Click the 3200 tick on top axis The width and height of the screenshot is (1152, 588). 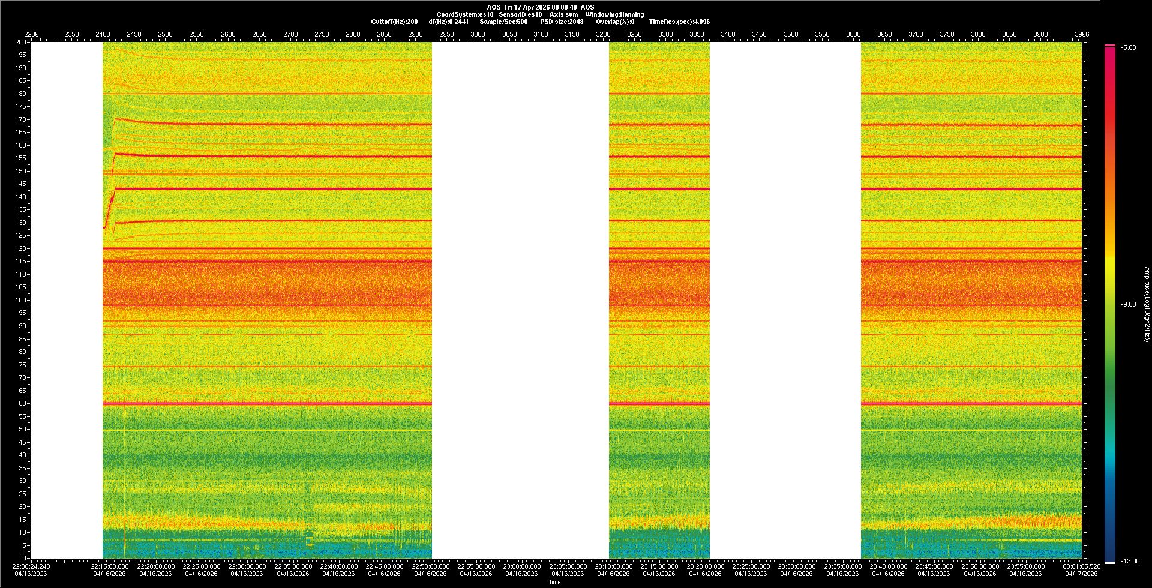[x=603, y=35]
